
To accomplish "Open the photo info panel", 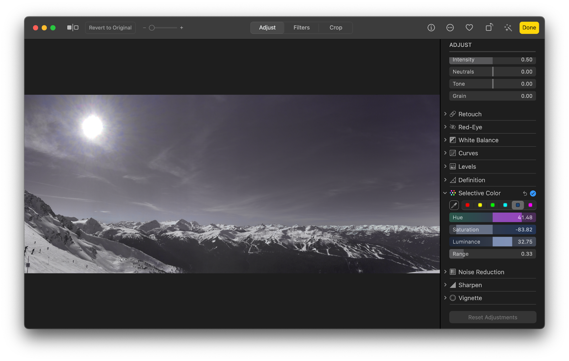I will (x=431, y=27).
